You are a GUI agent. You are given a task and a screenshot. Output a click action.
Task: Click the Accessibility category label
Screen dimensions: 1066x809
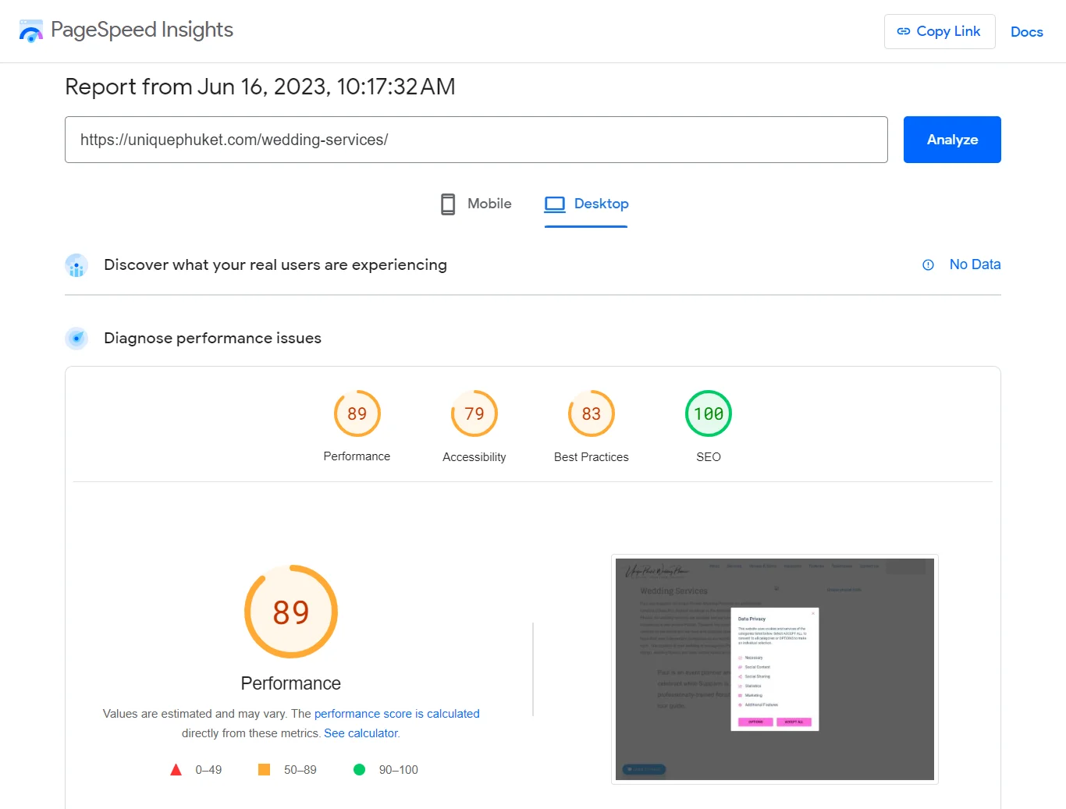474,457
